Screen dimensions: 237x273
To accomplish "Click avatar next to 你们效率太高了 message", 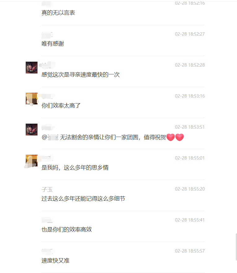I will click(x=32, y=99).
